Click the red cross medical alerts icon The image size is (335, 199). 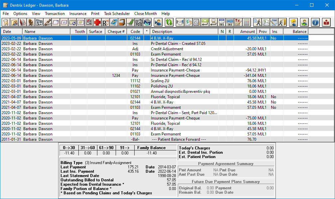(97, 22)
